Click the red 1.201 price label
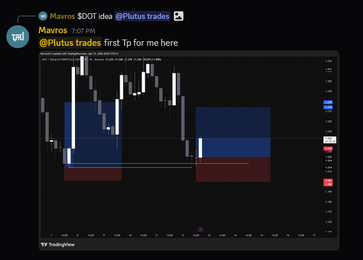Screen dimensions: 363x260 tap(328, 181)
